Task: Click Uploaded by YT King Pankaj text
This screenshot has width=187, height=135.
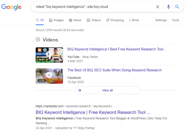Action: click(x=75, y=128)
